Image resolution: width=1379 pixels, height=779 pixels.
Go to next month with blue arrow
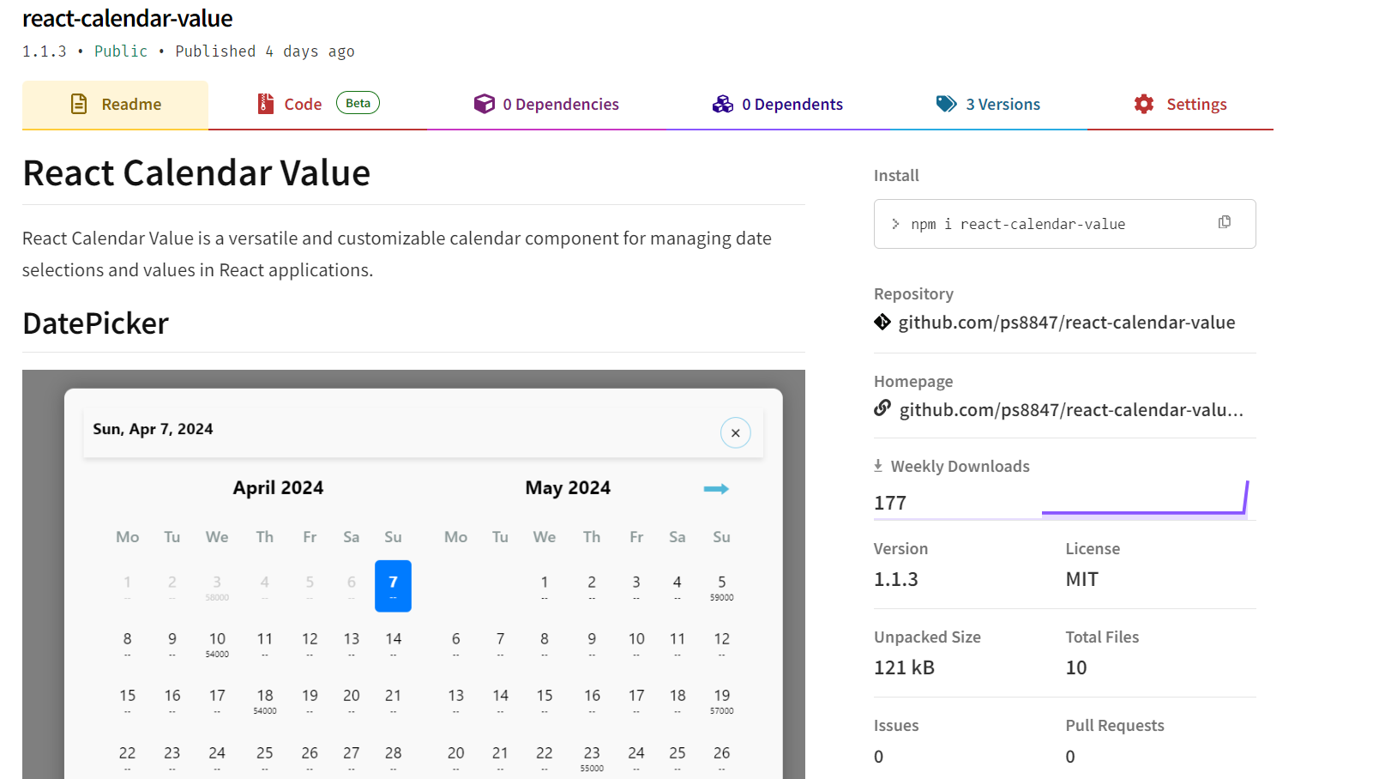click(716, 489)
